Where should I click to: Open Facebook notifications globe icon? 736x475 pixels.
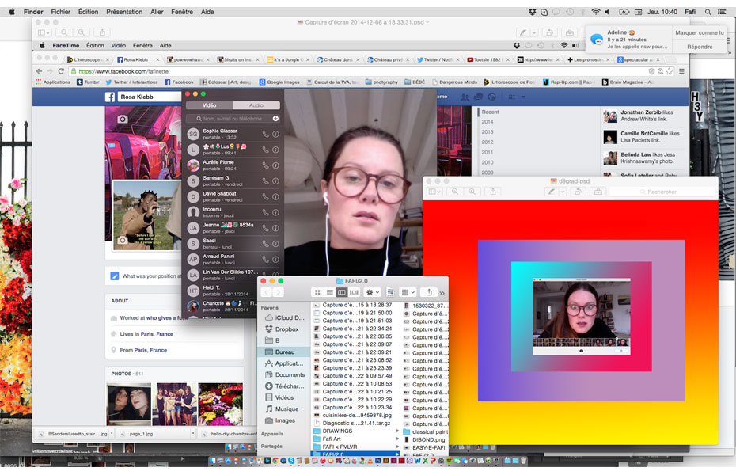tap(492, 97)
